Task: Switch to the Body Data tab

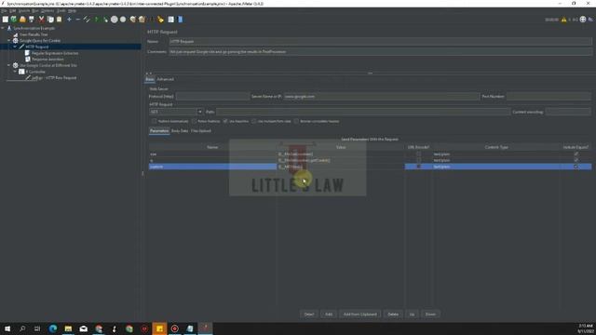Action: click(180, 131)
